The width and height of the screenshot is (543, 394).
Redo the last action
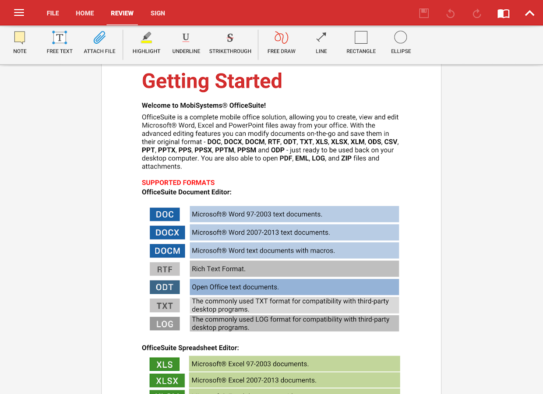pyautogui.click(x=477, y=14)
